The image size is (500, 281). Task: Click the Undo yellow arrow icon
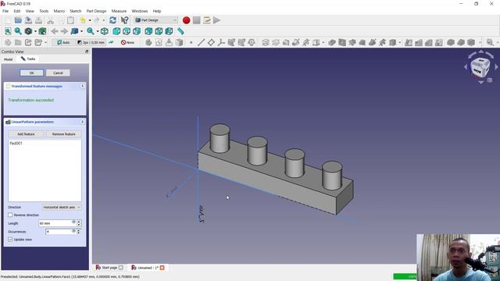pos(83,20)
